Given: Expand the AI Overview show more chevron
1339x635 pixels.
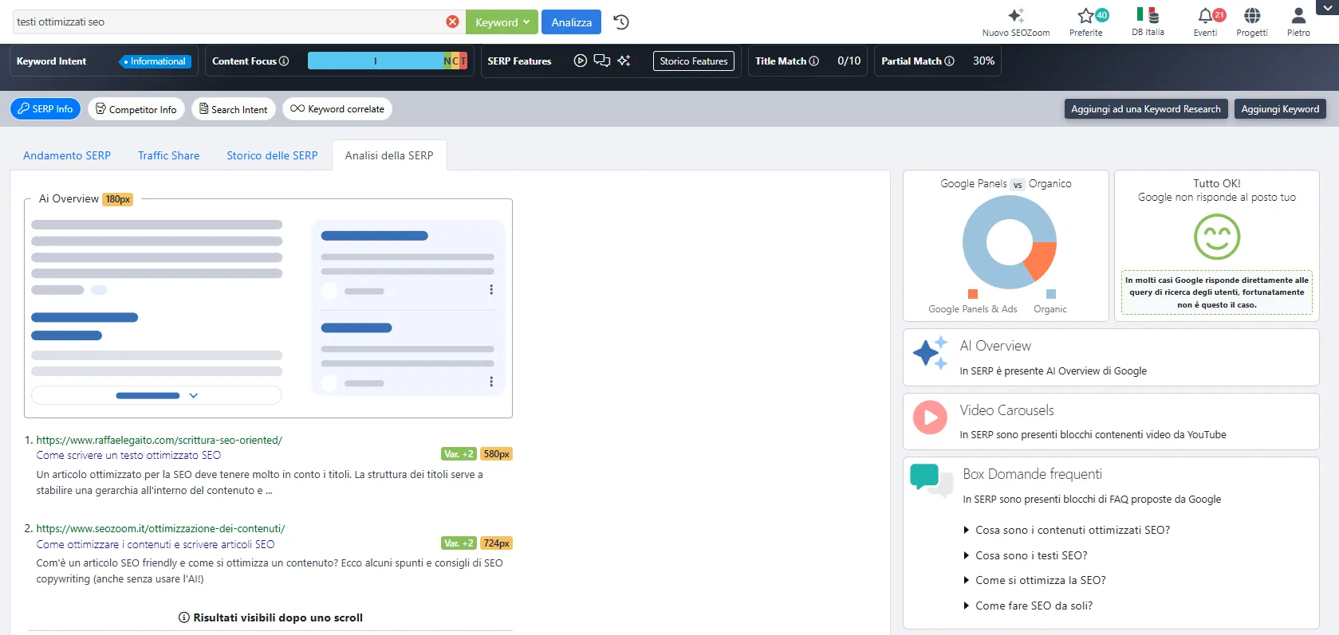Looking at the screenshot, I should click(193, 395).
